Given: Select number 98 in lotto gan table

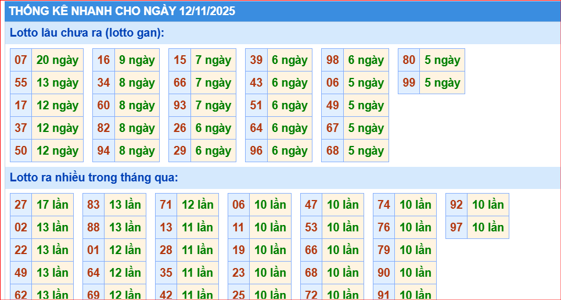Looking at the screenshot, I should click(332, 60).
